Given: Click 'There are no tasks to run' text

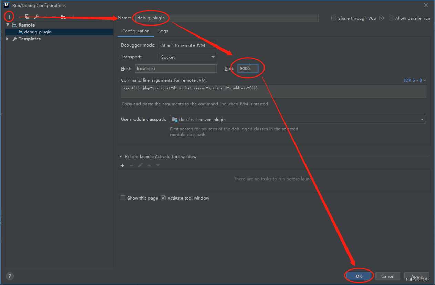Looking at the screenshot, I should [274, 179].
